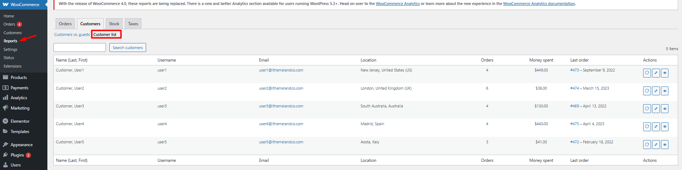Open WooCommerce Analytics documentation link
This screenshot has width=682, height=170.
click(x=539, y=4)
